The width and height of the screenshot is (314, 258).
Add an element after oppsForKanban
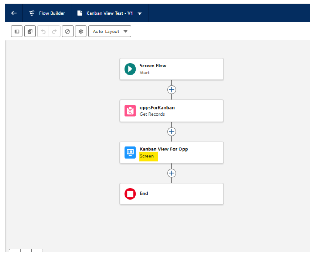click(171, 132)
